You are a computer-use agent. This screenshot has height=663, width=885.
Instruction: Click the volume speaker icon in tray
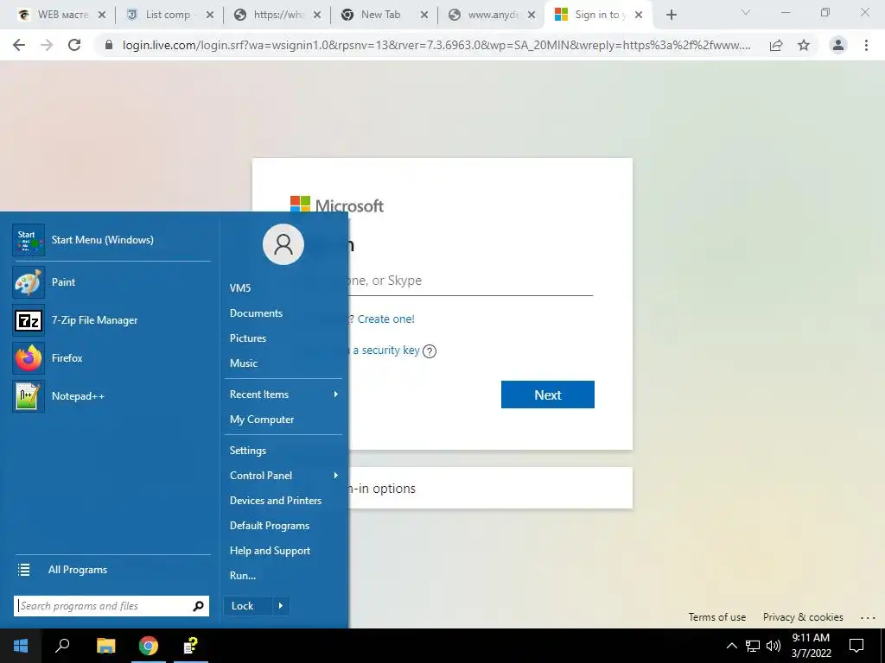point(774,646)
